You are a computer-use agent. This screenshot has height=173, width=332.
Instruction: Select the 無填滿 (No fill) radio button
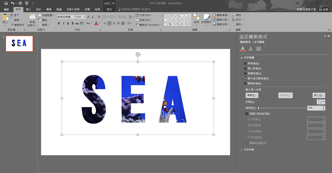click(x=245, y=63)
